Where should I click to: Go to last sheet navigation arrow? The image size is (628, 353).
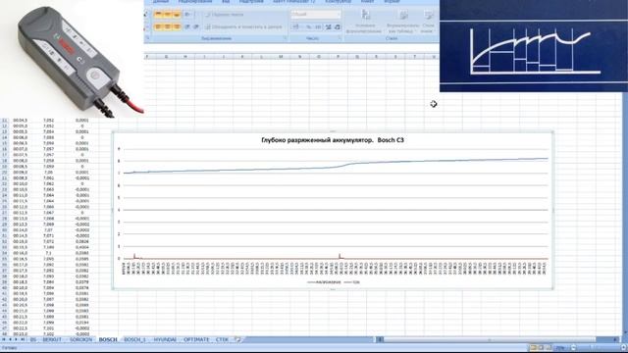pos(23,339)
